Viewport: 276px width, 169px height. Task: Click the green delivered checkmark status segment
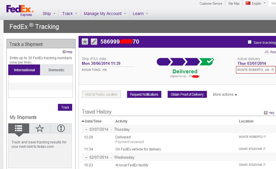tap(207, 62)
